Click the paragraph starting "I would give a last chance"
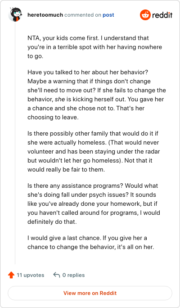 pos(91,242)
